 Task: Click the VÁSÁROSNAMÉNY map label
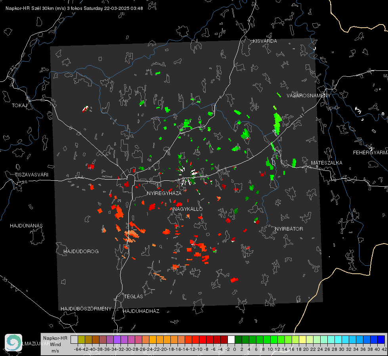click(309, 96)
